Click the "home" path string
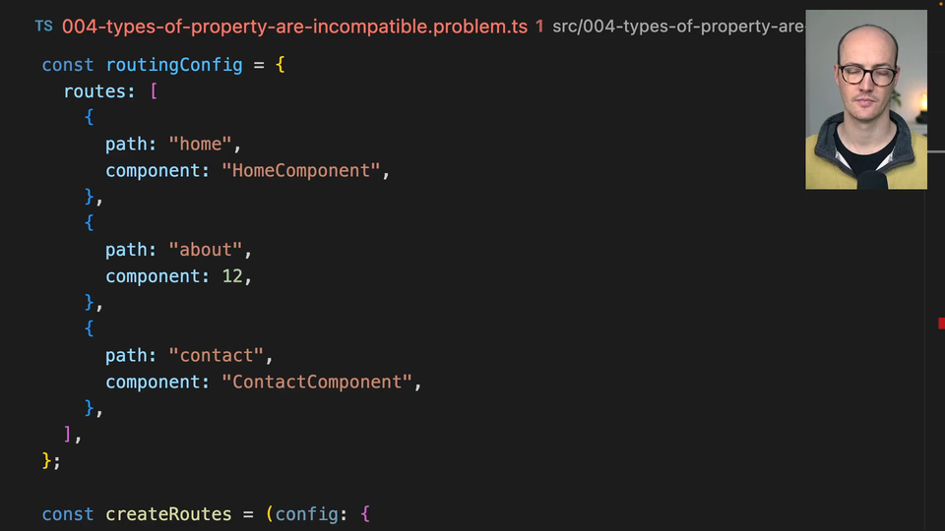Screen dimensions: 945x531 point(200,145)
